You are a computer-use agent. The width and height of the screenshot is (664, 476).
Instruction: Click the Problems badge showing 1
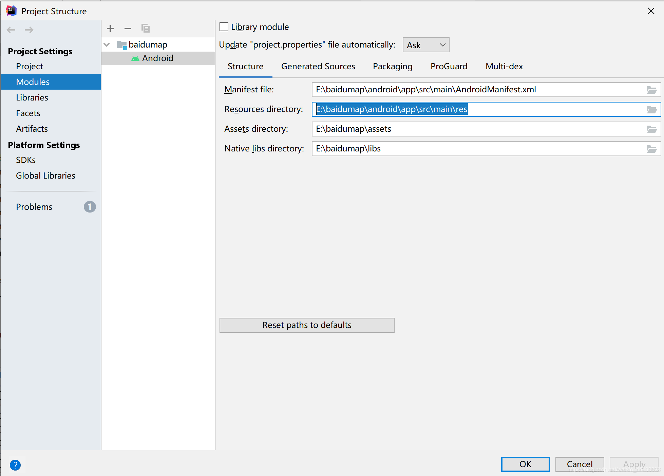coord(89,207)
